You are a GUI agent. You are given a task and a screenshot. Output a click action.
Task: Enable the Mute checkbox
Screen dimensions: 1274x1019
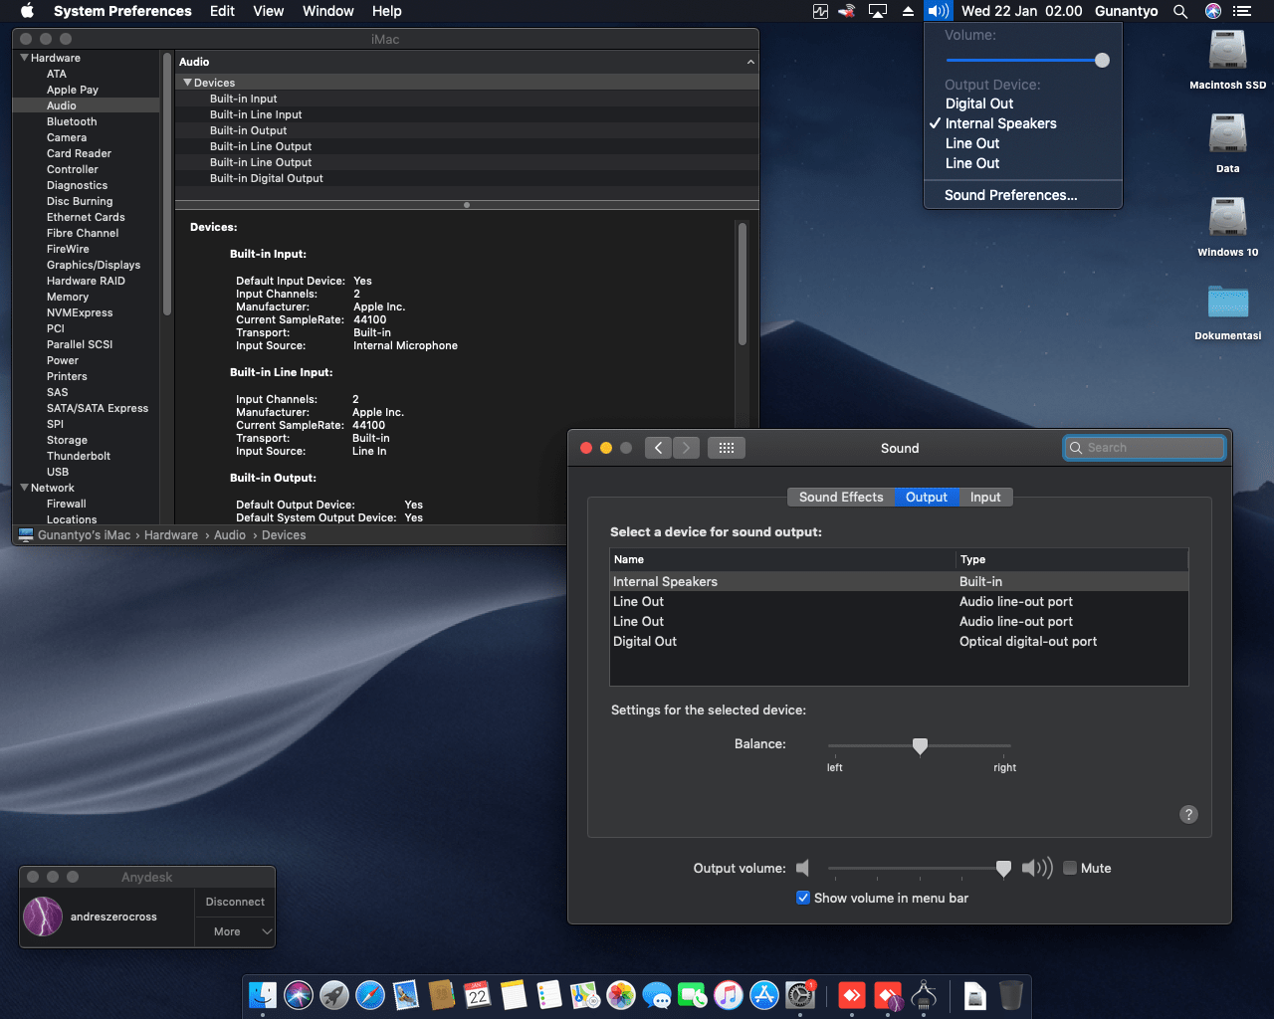(1070, 868)
